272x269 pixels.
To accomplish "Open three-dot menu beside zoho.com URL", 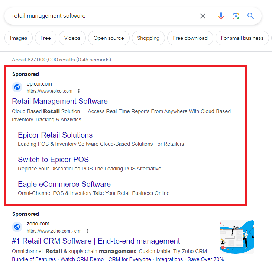I will (88, 231).
